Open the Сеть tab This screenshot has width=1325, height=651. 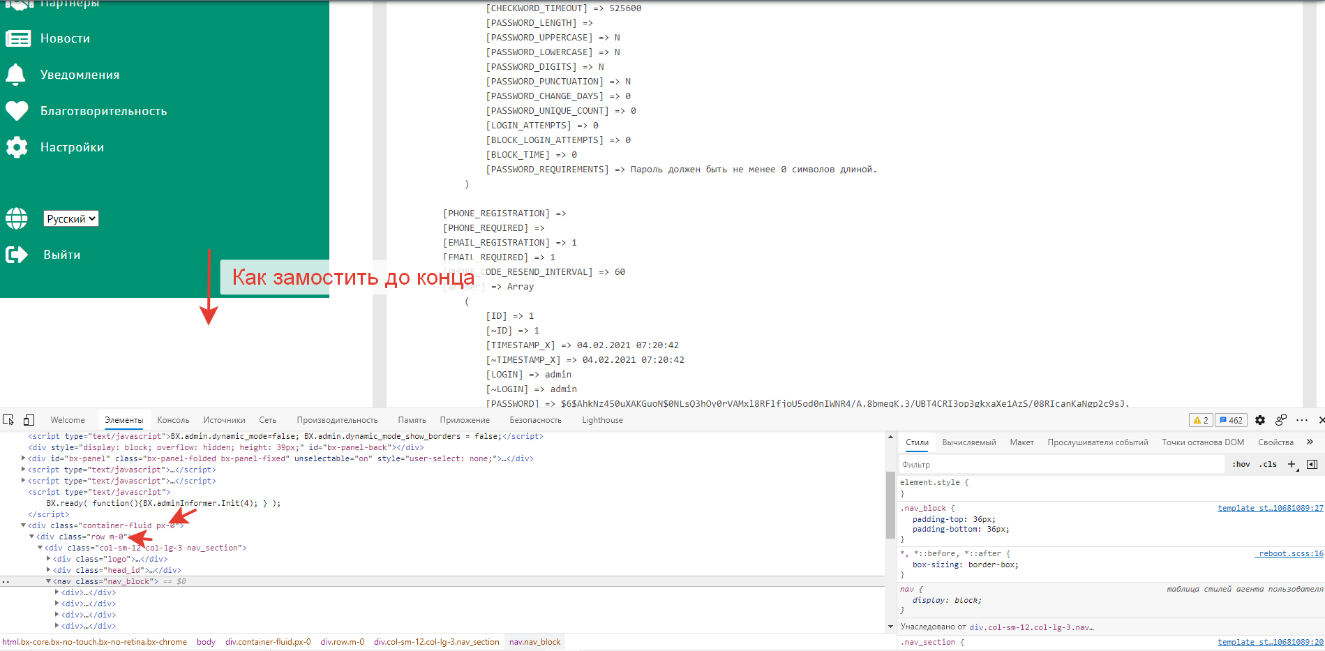(x=268, y=420)
